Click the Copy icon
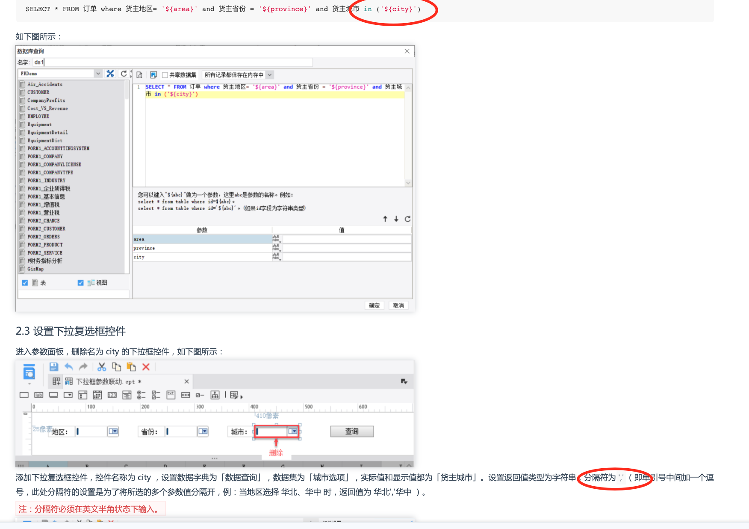Image resolution: width=749 pixels, height=529 pixels. [x=116, y=367]
